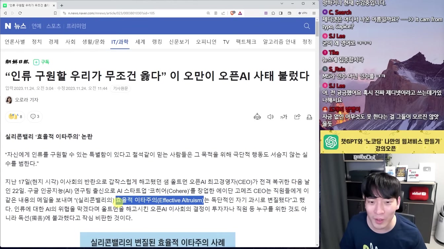This screenshot has width=444, height=249.
Task: Click the 챗GPT '노코딩' 강의오픈 banner
Action: 382,142
